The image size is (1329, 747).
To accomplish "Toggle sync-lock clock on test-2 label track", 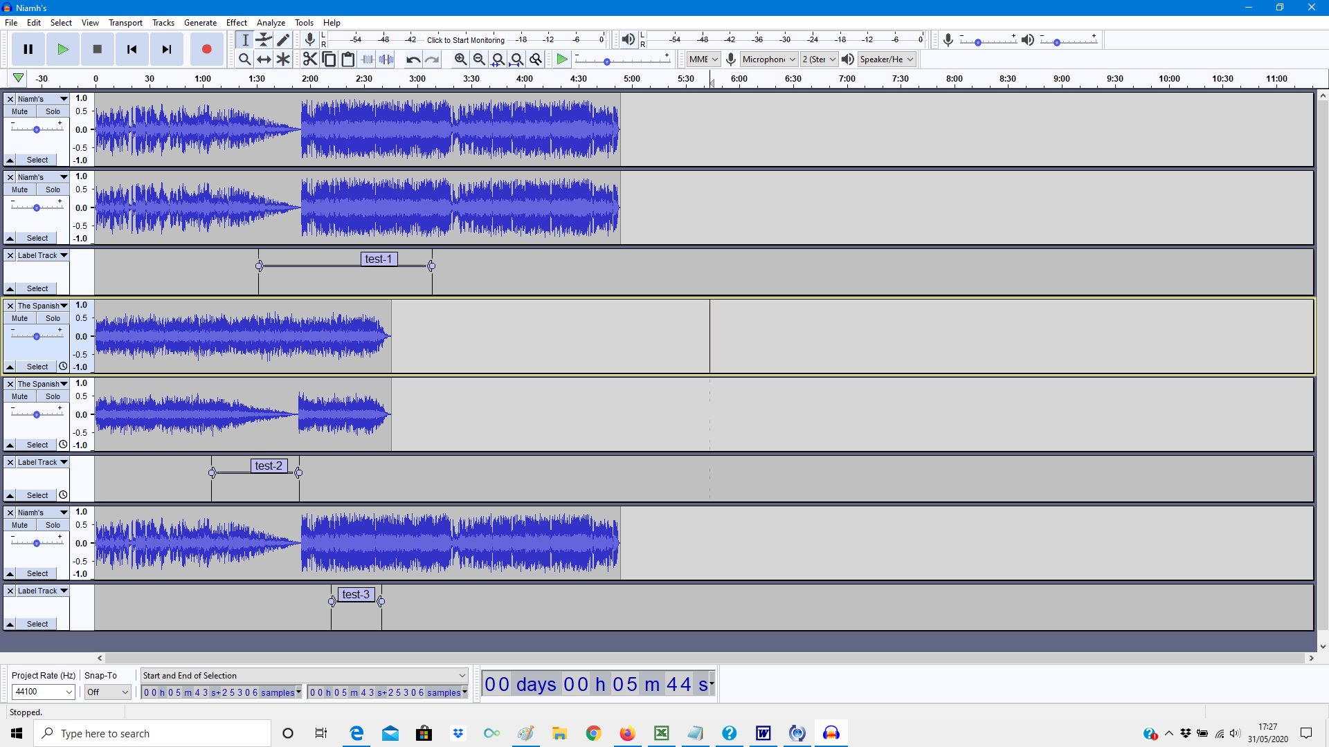I will coord(63,495).
